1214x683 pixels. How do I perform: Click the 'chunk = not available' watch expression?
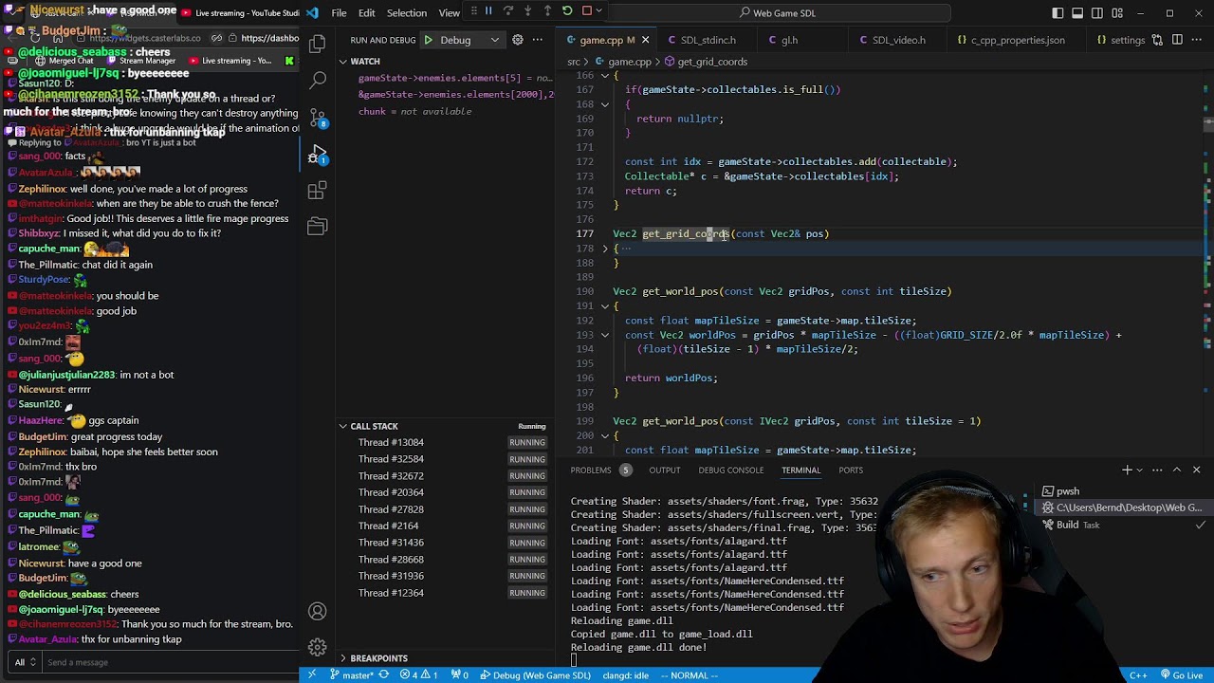[x=414, y=111]
